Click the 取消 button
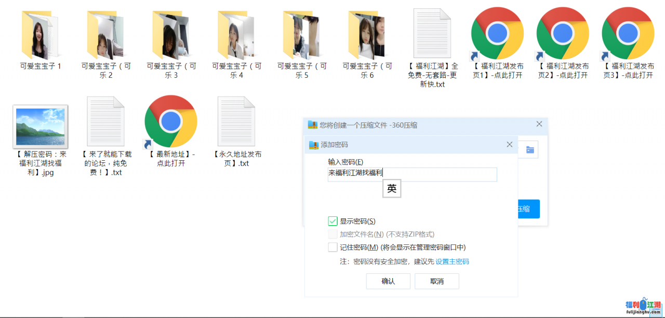665x318 pixels. [437, 281]
